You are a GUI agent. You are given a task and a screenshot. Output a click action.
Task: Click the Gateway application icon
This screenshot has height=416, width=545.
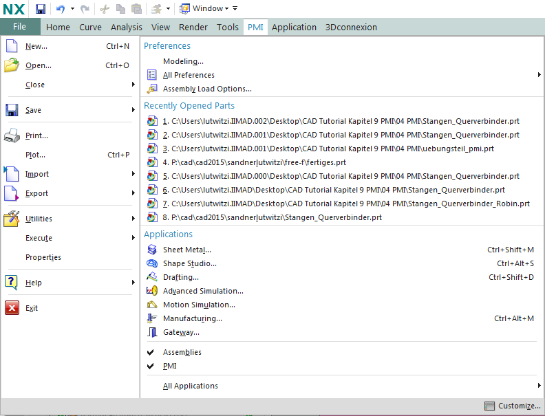pos(152,332)
